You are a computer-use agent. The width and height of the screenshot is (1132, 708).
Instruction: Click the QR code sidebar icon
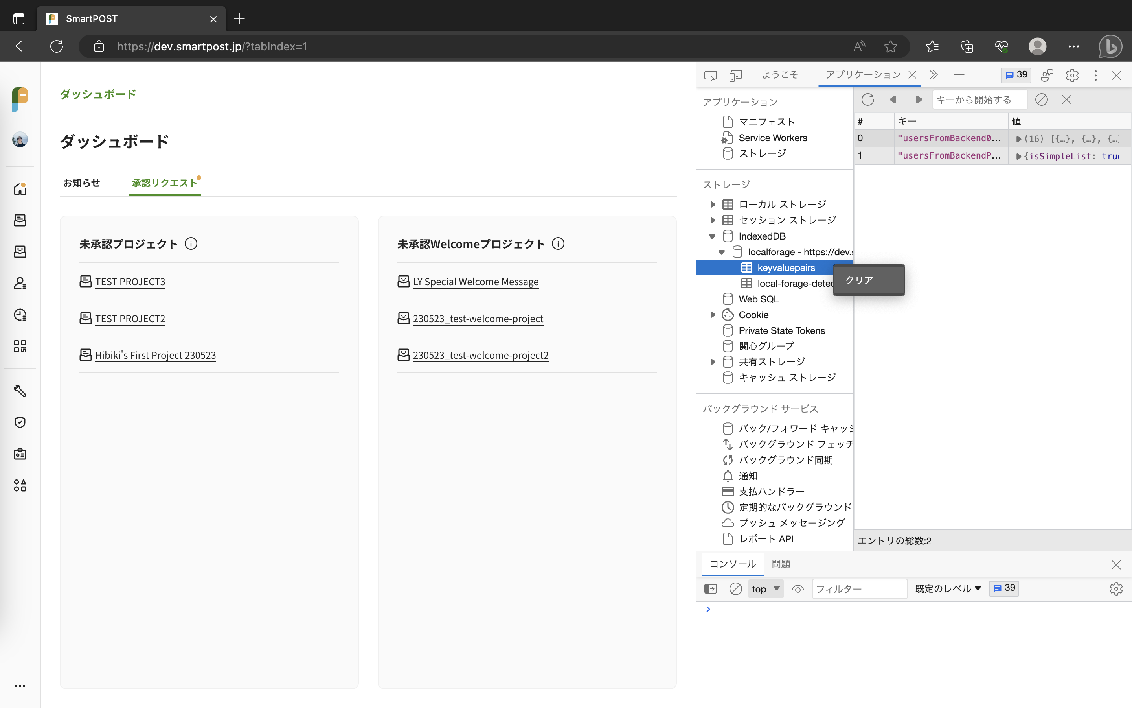[x=20, y=346]
